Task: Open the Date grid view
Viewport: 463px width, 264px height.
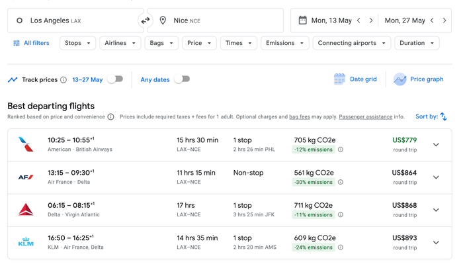Action: (355, 79)
